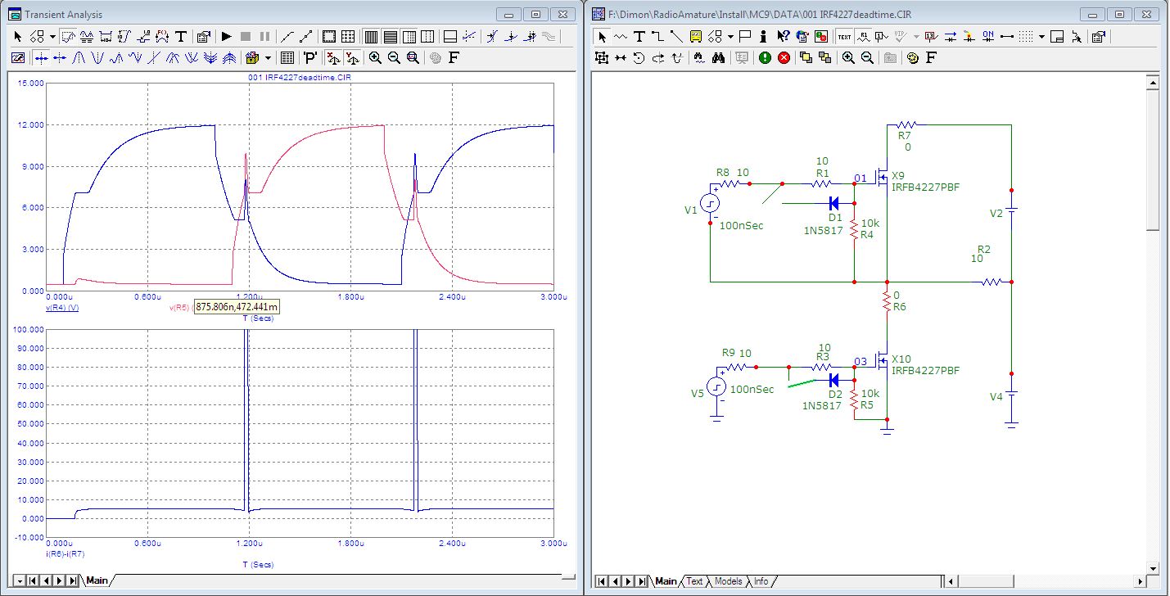The image size is (1170, 596).
Task: Click the i(R6)-i(R7) trace label
Action: click(65, 554)
